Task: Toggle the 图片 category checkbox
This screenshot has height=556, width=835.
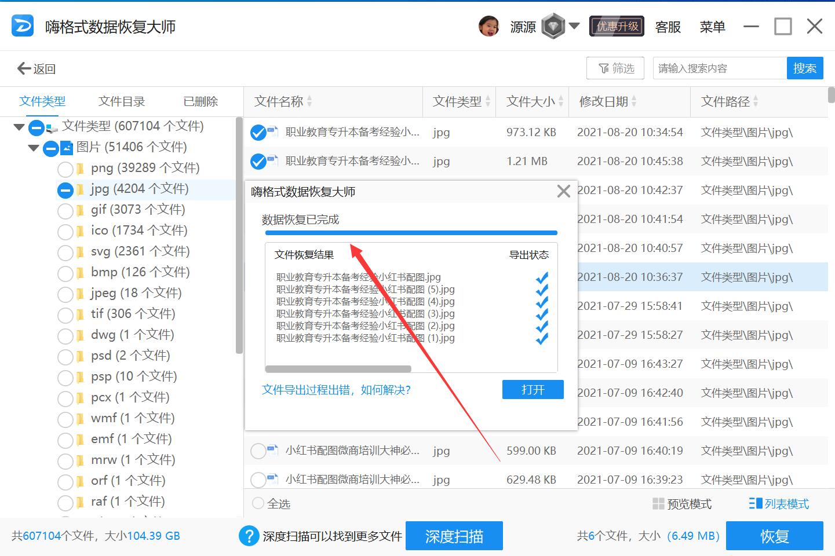Action: [x=51, y=148]
